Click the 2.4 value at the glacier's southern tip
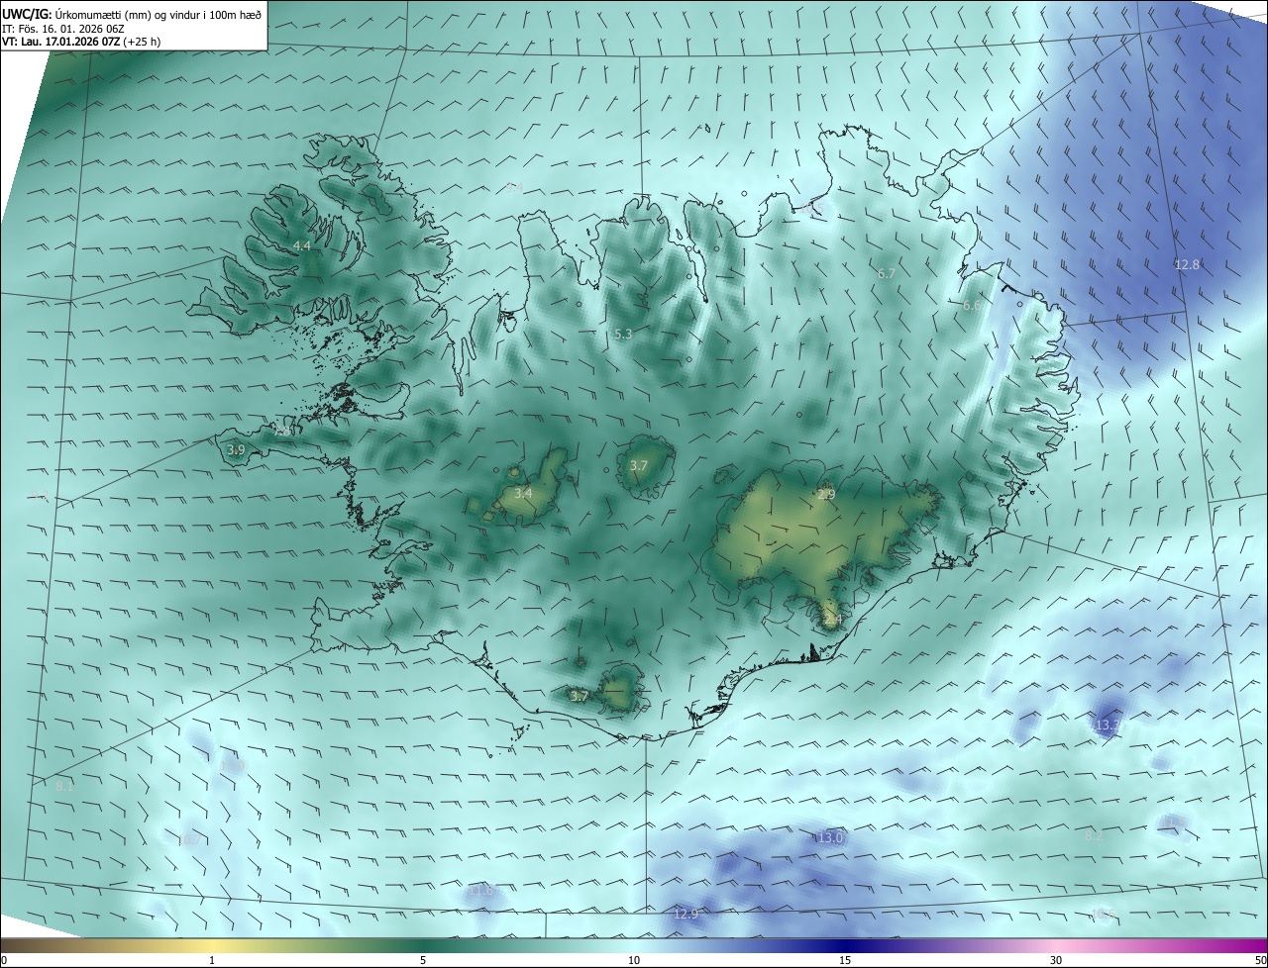Viewport: 1268px width, 968px height. pos(832,620)
